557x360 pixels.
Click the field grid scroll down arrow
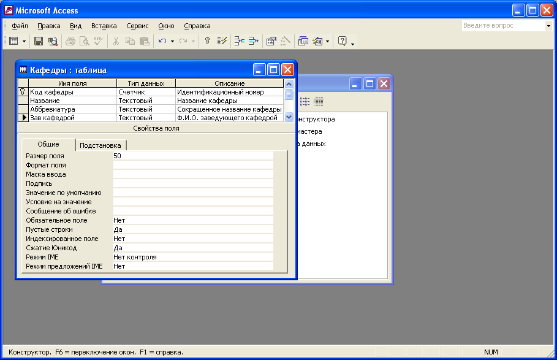coord(289,117)
